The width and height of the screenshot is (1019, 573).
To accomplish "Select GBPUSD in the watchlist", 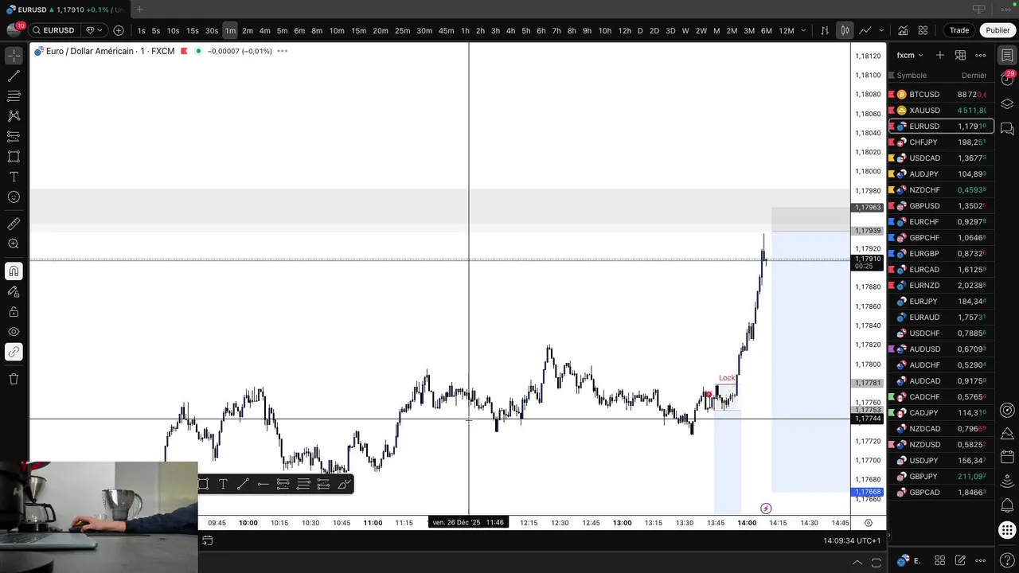I will coord(940,205).
